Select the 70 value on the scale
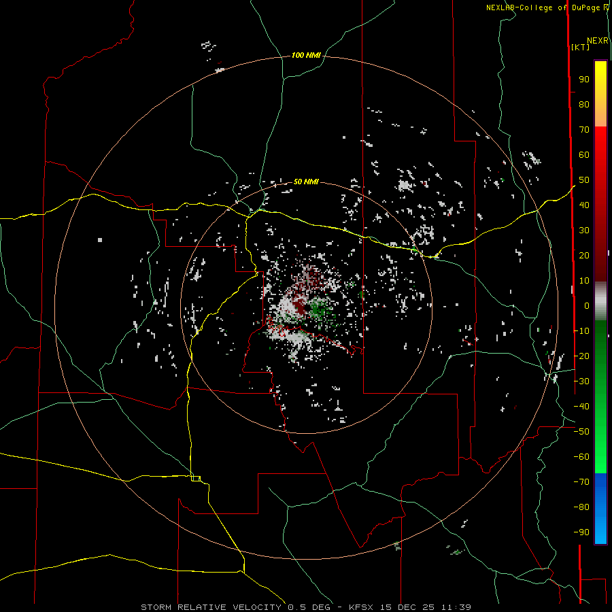 coord(584,130)
